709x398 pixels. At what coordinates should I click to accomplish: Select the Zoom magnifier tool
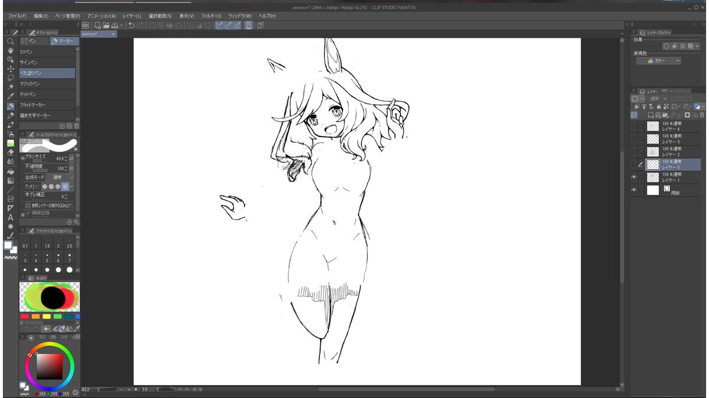(11, 41)
